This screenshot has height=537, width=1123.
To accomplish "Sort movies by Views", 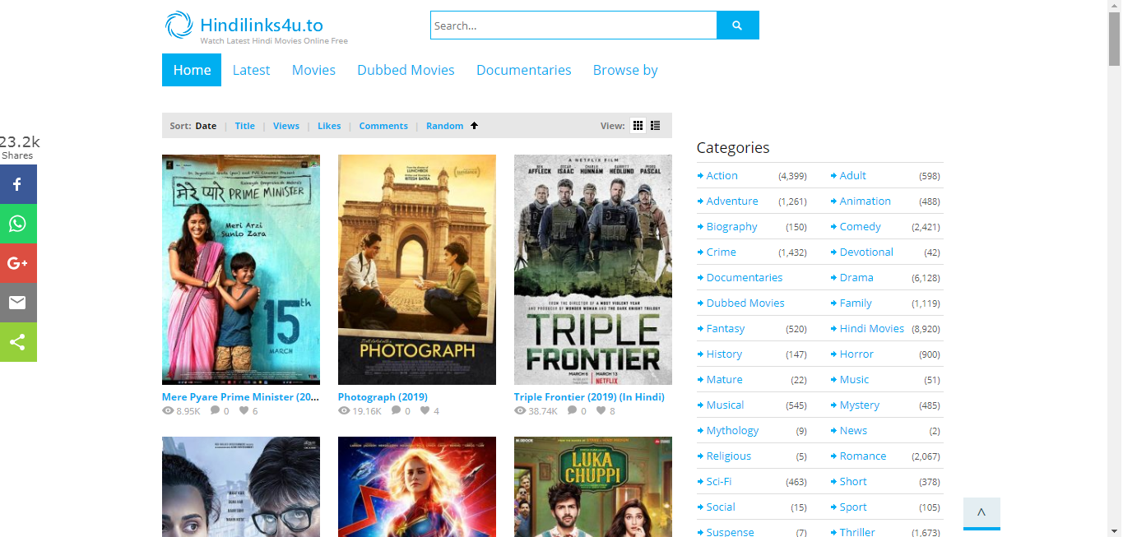I will point(286,126).
